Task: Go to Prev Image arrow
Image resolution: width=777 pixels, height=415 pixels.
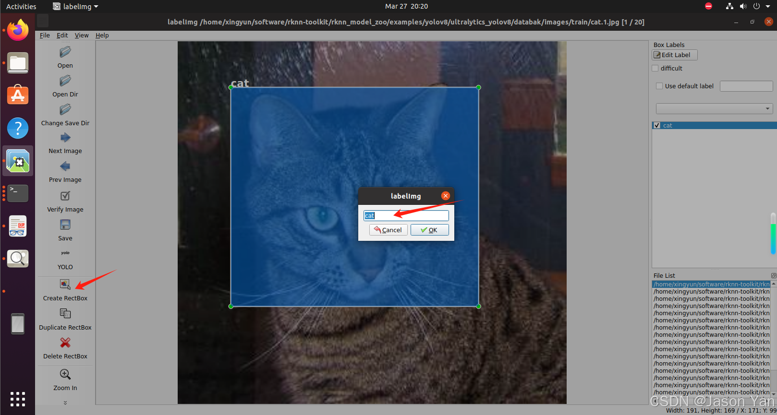Action: pos(65,166)
